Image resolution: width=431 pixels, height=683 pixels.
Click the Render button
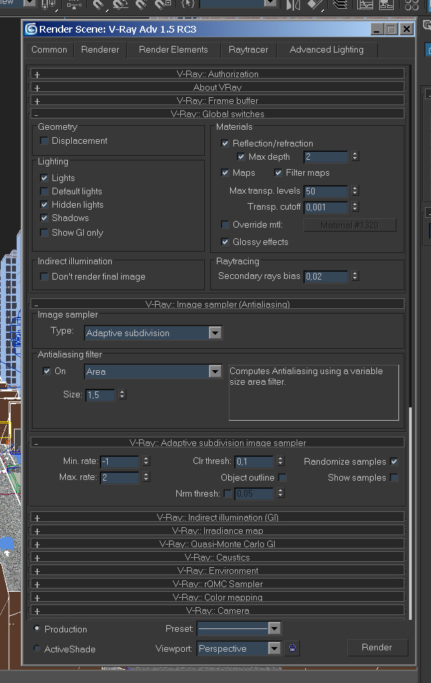coord(377,647)
